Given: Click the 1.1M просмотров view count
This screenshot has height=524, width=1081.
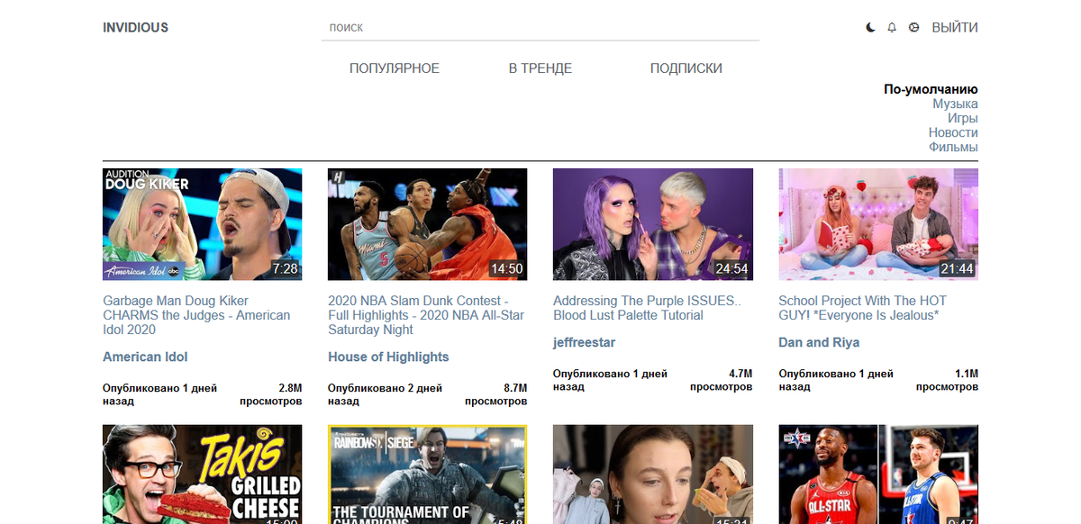Looking at the screenshot, I should (x=947, y=380).
